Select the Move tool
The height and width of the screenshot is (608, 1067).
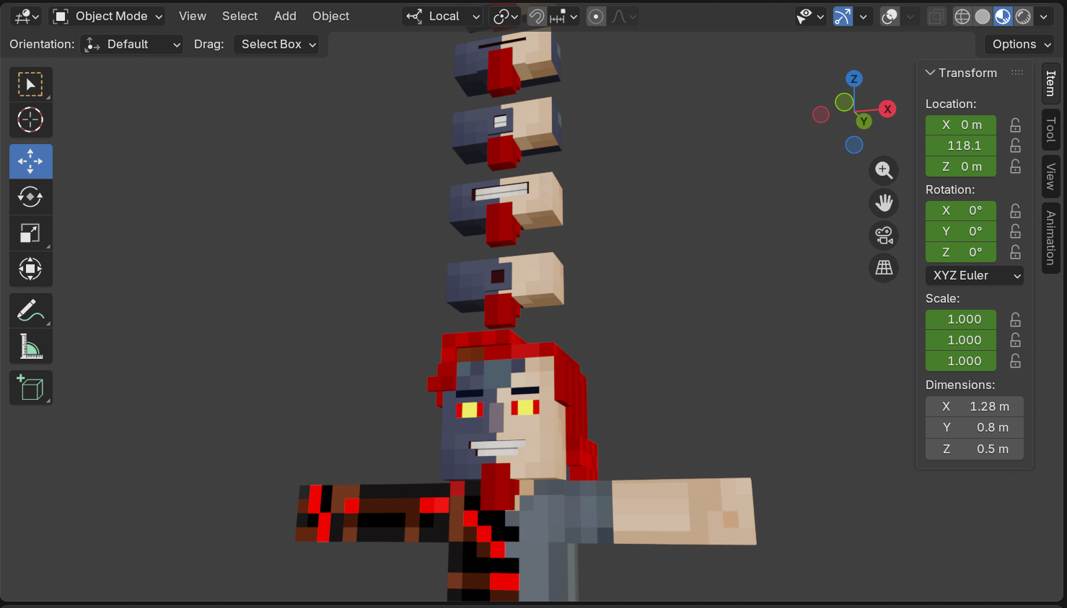(30, 161)
